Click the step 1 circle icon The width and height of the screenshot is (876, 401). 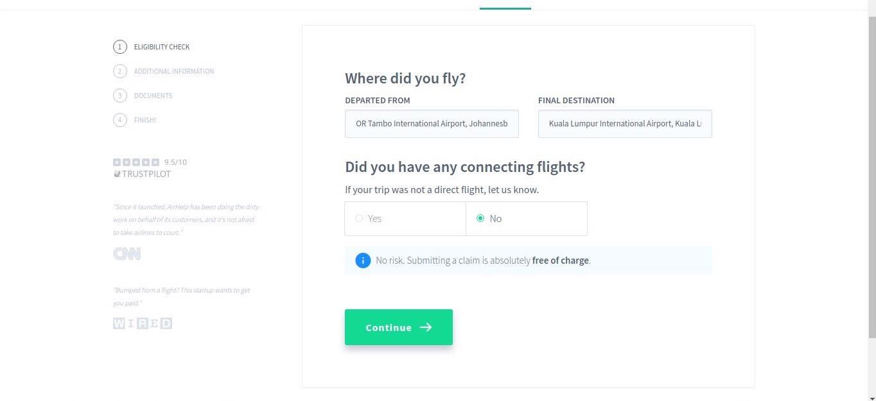pyautogui.click(x=119, y=47)
